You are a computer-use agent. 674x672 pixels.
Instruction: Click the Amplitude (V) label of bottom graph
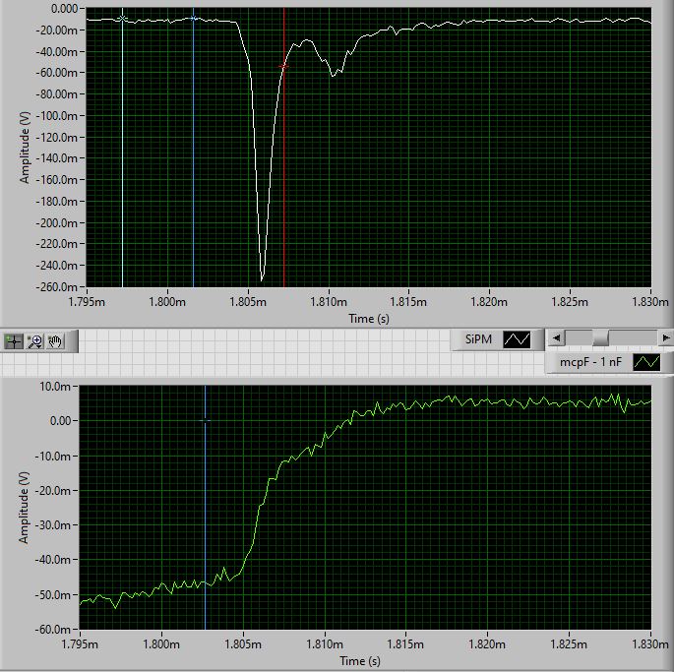24,508
